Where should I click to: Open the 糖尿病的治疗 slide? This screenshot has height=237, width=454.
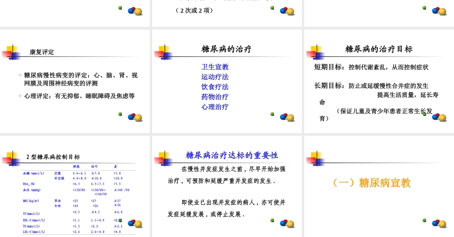coord(227,81)
